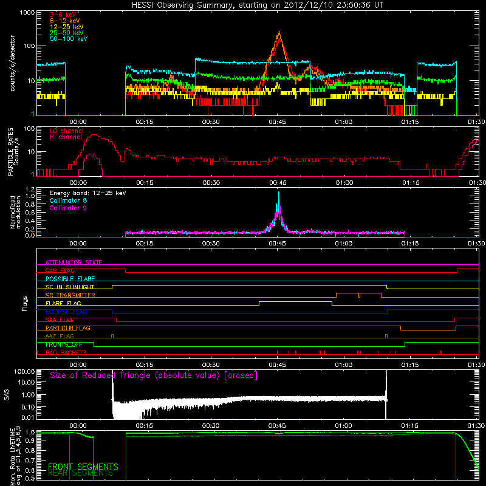Viewport: 486px width, 486px height.
Task: Select the HI channel legend label
Action: pyautogui.click(x=66, y=137)
